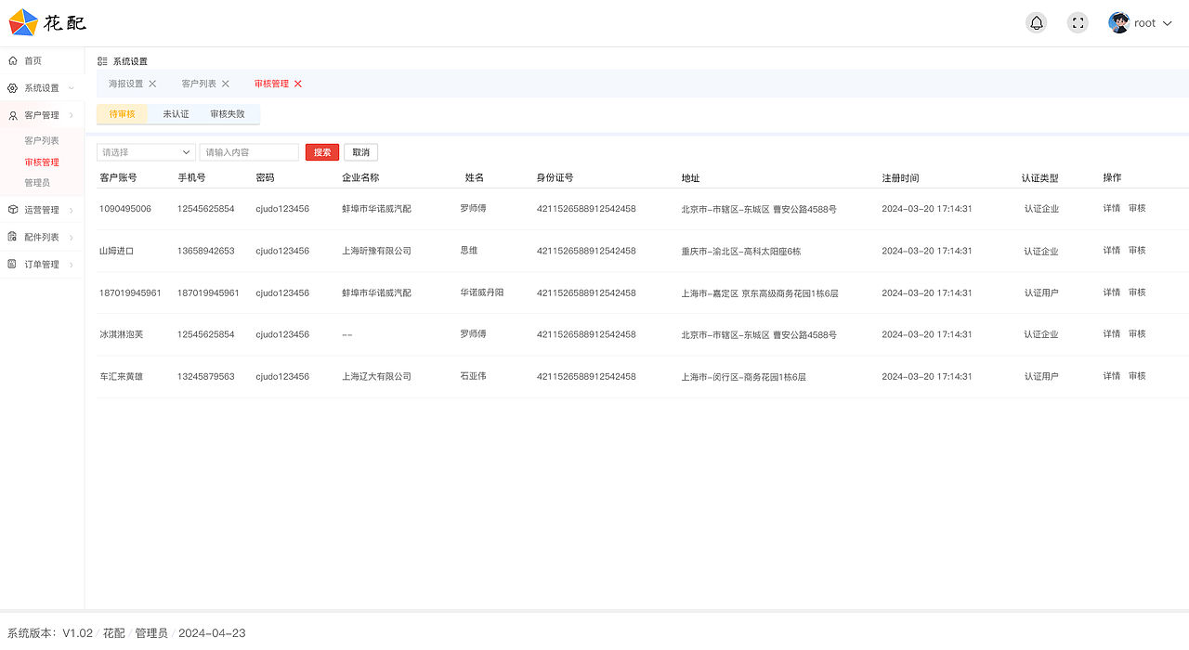
Task: Click 审核 for 车汇来黄雄
Action: tap(1137, 376)
